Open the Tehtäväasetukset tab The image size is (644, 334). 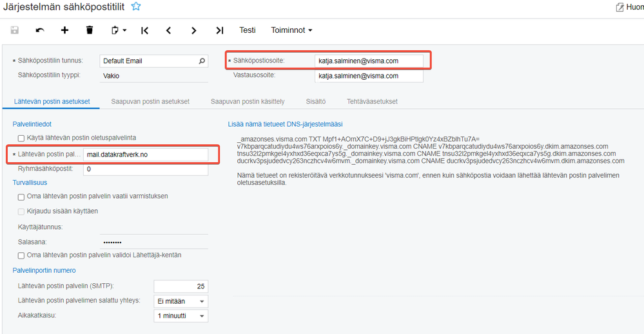coord(372,102)
